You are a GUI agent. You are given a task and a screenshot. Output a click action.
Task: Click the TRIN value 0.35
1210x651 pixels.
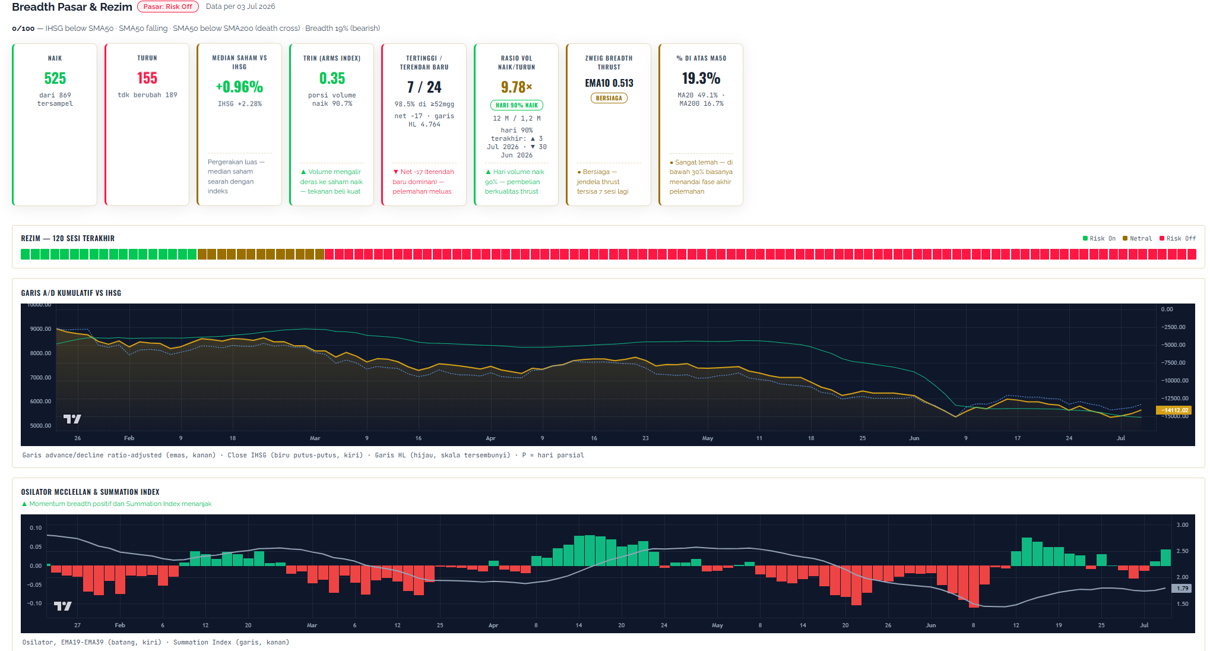point(332,78)
